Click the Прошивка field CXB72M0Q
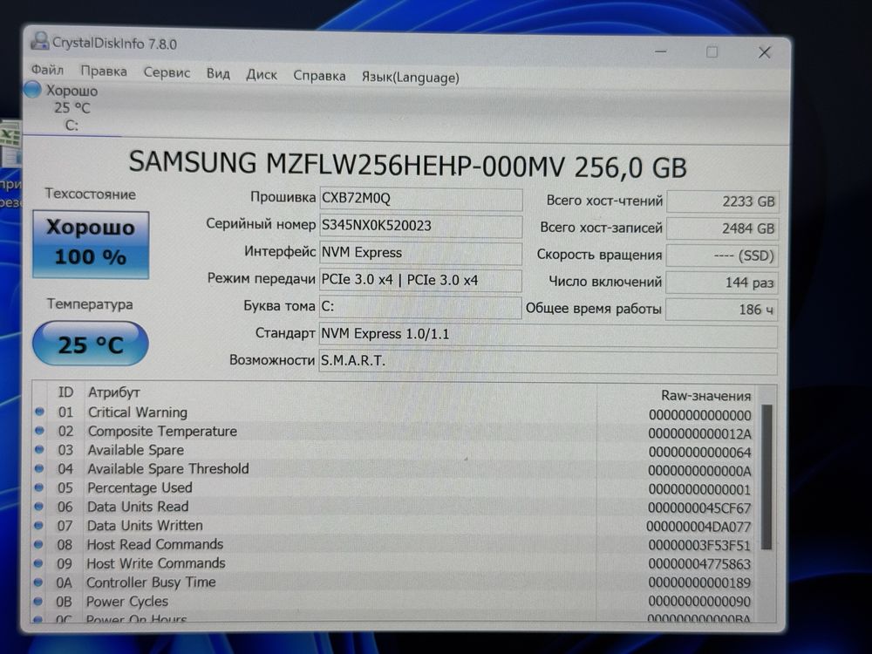This screenshot has width=872, height=654. coord(421,199)
